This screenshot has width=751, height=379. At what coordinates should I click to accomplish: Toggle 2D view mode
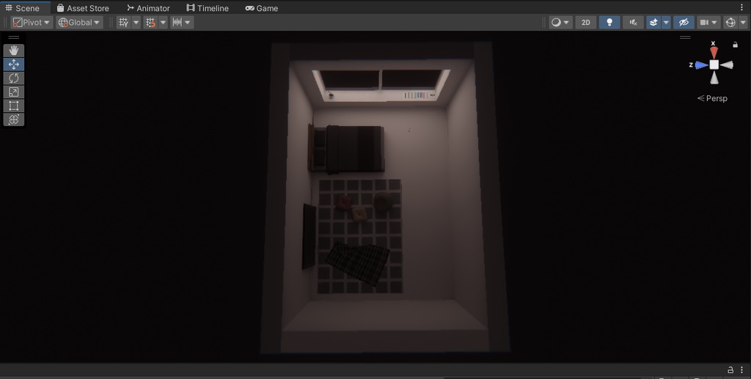[586, 23]
